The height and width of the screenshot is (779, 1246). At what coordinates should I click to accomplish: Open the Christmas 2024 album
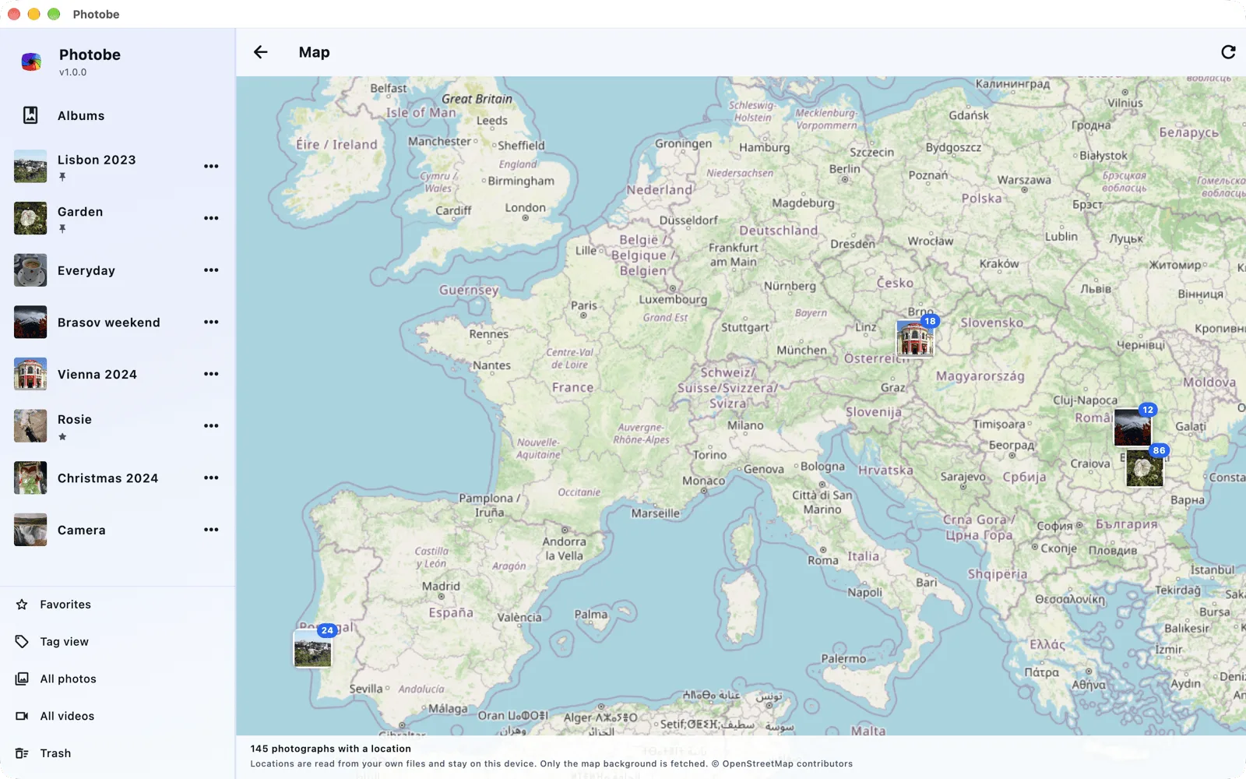pos(117,478)
